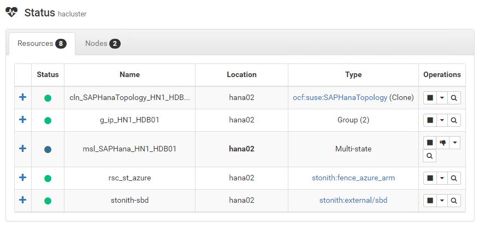Image resolution: width=479 pixels, height=229 pixels.
Task: Open more operations dropdown for rsc_st_azure
Action: 442,178
